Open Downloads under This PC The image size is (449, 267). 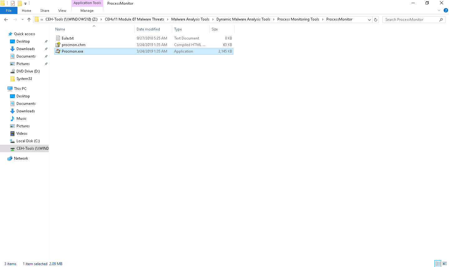[26, 111]
